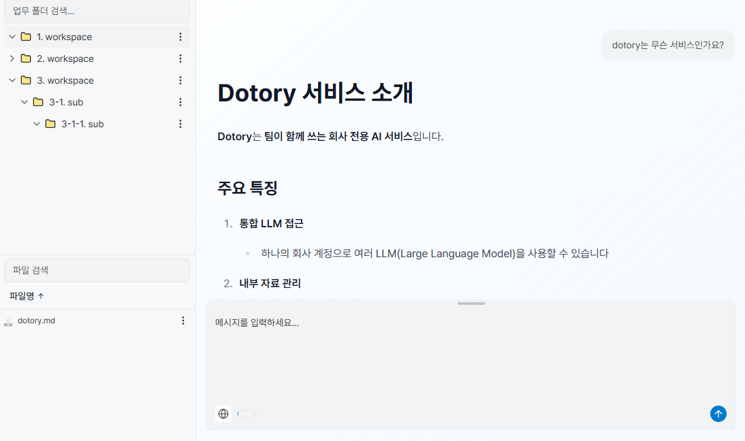The height and width of the screenshot is (441, 745).
Task: Select the 3-1. sub folder label
Action: point(66,102)
